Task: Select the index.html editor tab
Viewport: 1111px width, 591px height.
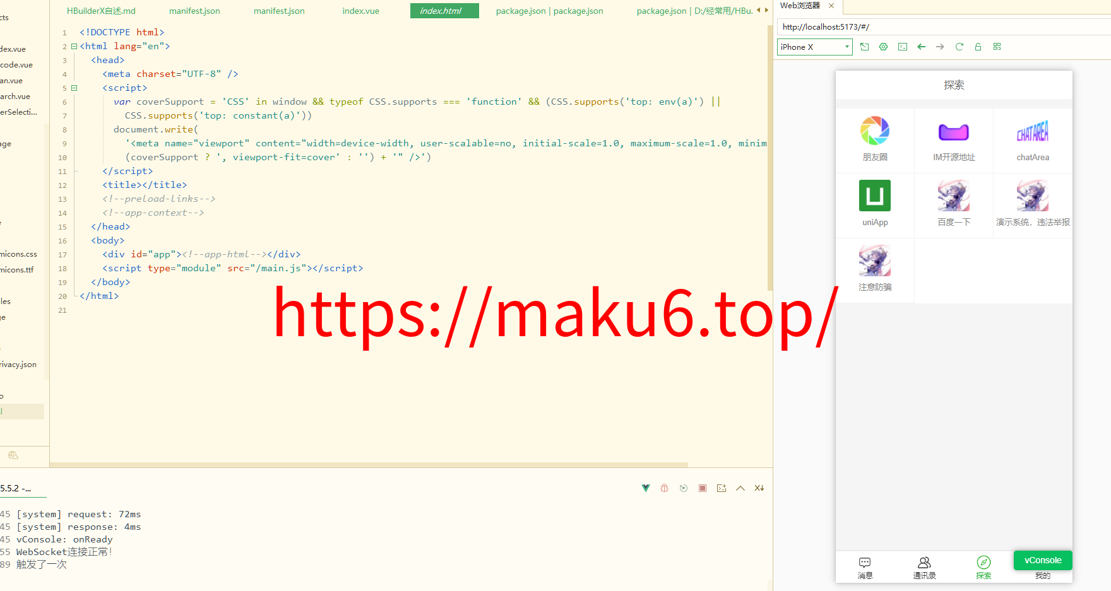Action: click(444, 11)
